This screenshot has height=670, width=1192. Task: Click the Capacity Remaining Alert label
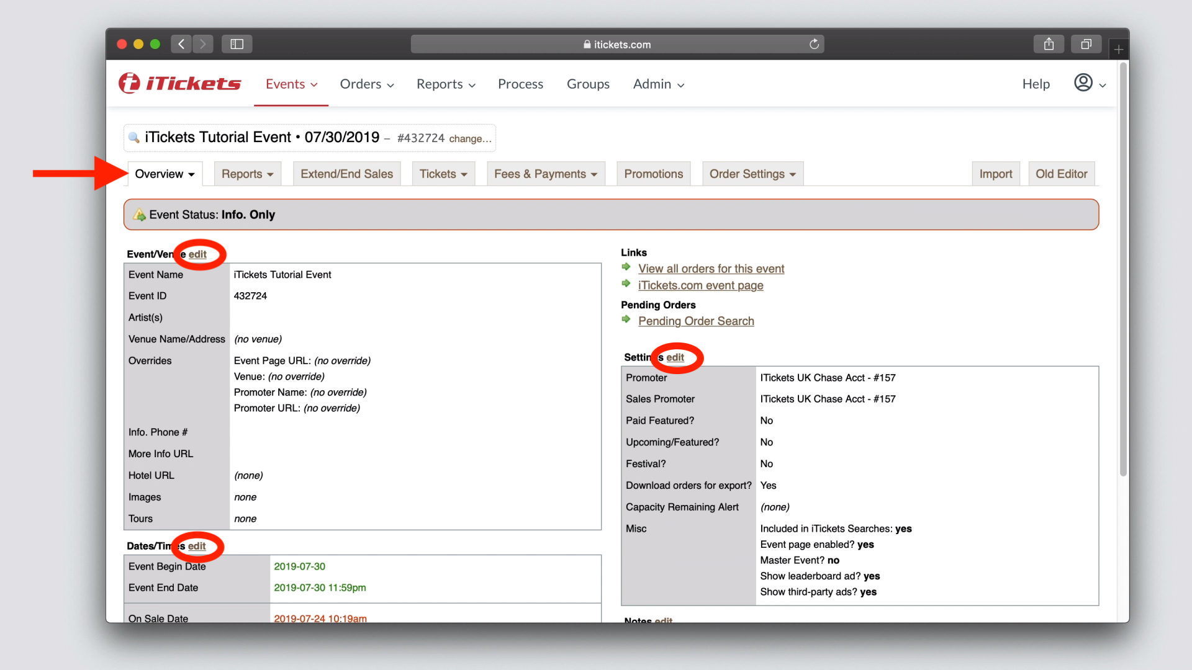click(682, 507)
